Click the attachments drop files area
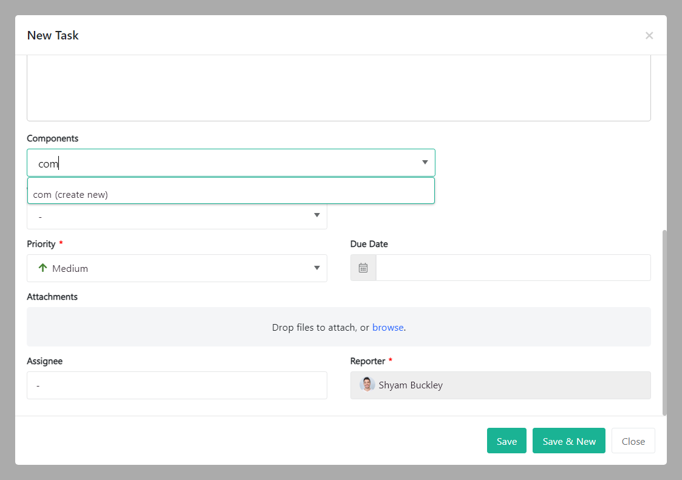 pyautogui.click(x=182, y=327)
